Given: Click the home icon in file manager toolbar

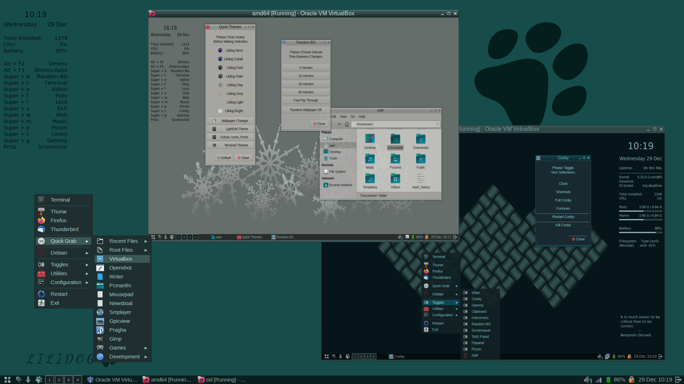Looking at the screenshot, I should pos(347,124).
